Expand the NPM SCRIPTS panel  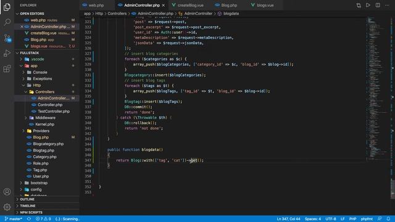tap(31, 212)
